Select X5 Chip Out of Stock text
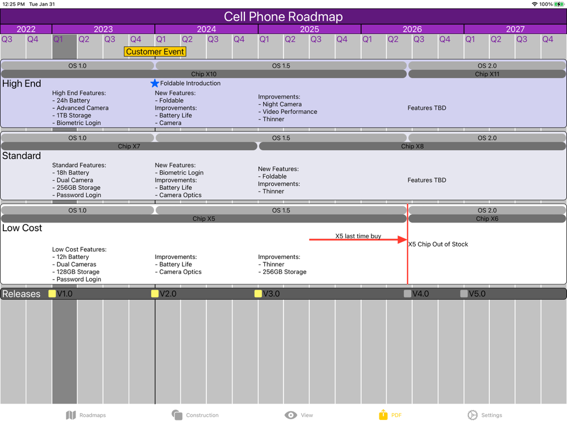The image size is (567, 425). [438, 244]
